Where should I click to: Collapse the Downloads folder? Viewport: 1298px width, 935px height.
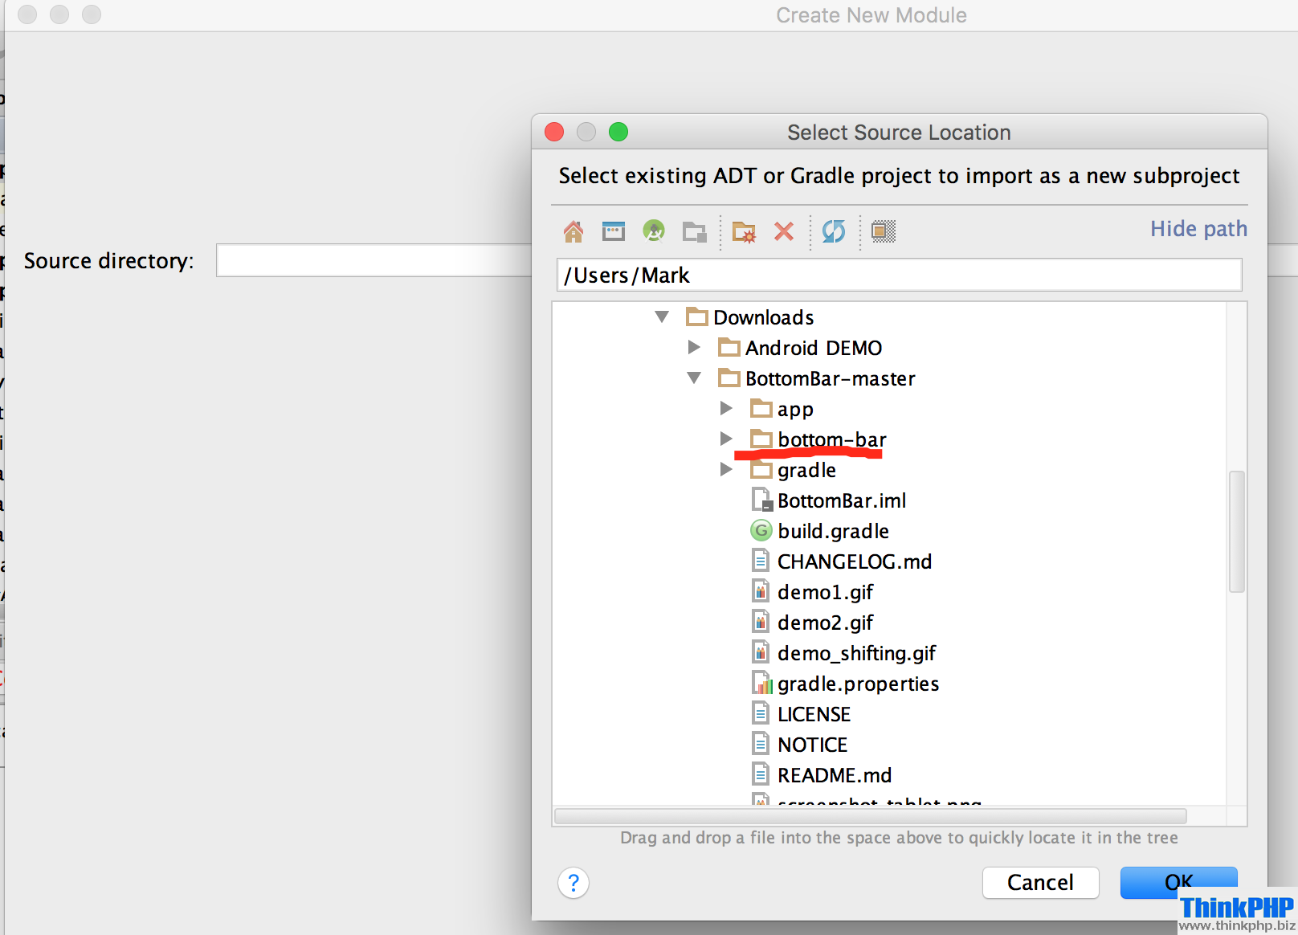click(x=662, y=316)
